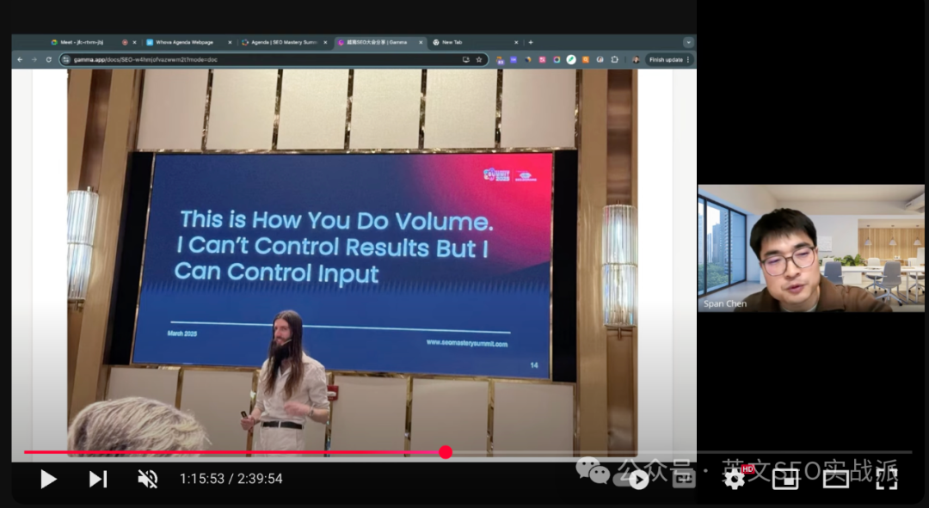
Task: Switch to the miniplayer view
Action: [x=785, y=479]
